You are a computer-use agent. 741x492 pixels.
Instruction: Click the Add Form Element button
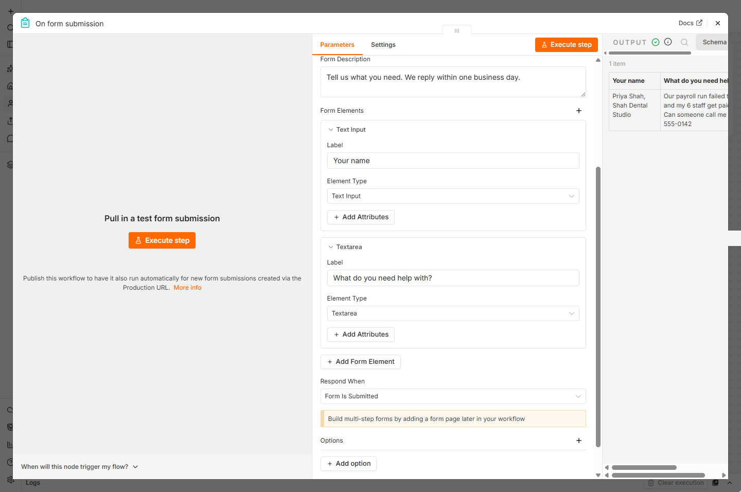361,362
